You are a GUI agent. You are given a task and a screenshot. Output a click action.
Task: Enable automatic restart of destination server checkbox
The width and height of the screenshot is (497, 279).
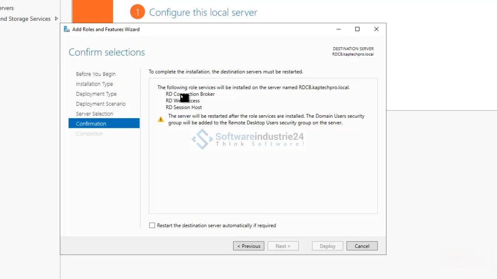click(152, 226)
